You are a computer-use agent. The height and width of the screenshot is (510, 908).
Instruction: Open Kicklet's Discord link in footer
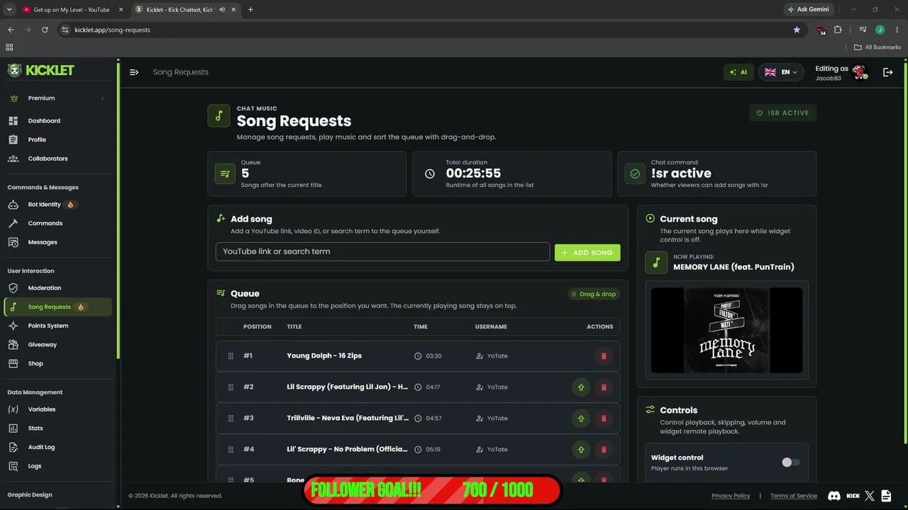834,496
